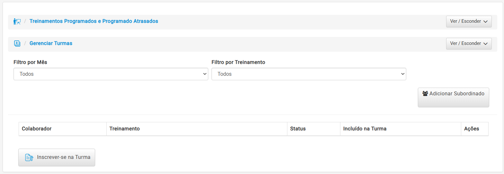Image resolution: width=504 pixels, height=174 pixels.
Task: Click the group icon on Adicionar Subordinado
Action: point(425,93)
